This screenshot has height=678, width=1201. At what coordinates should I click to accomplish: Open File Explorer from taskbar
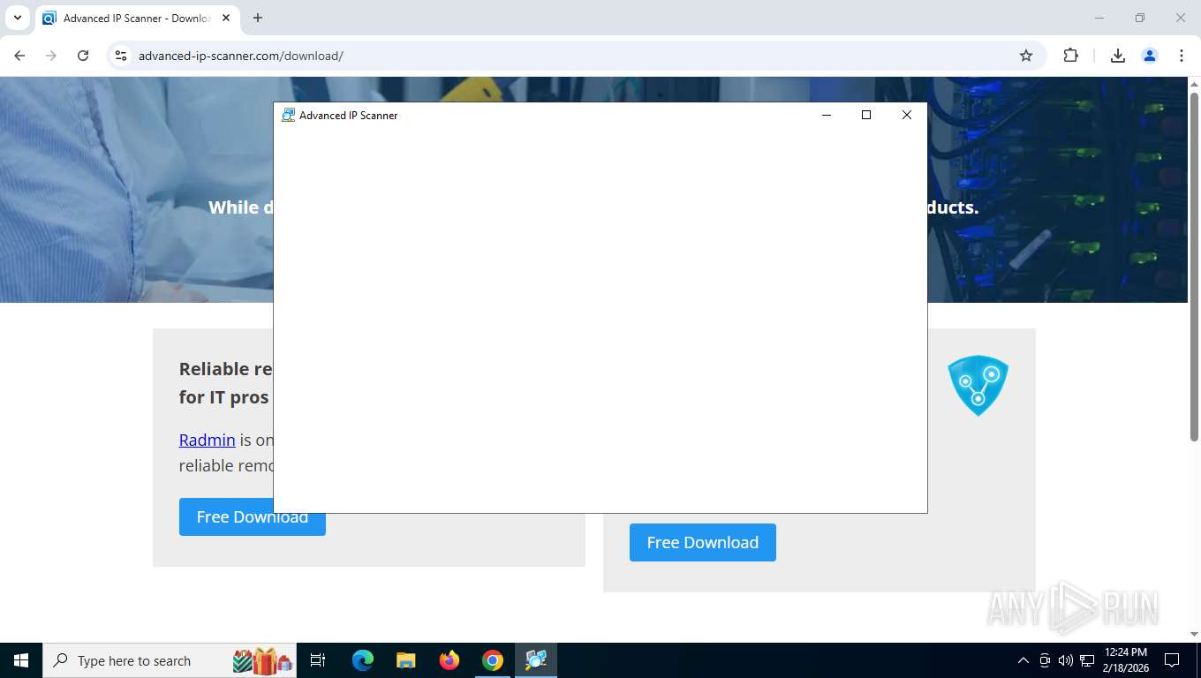click(405, 660)
